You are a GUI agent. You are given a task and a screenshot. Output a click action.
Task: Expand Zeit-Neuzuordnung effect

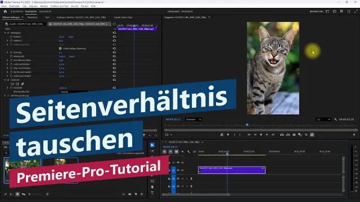pyautogui.click(x=5, y=95)
